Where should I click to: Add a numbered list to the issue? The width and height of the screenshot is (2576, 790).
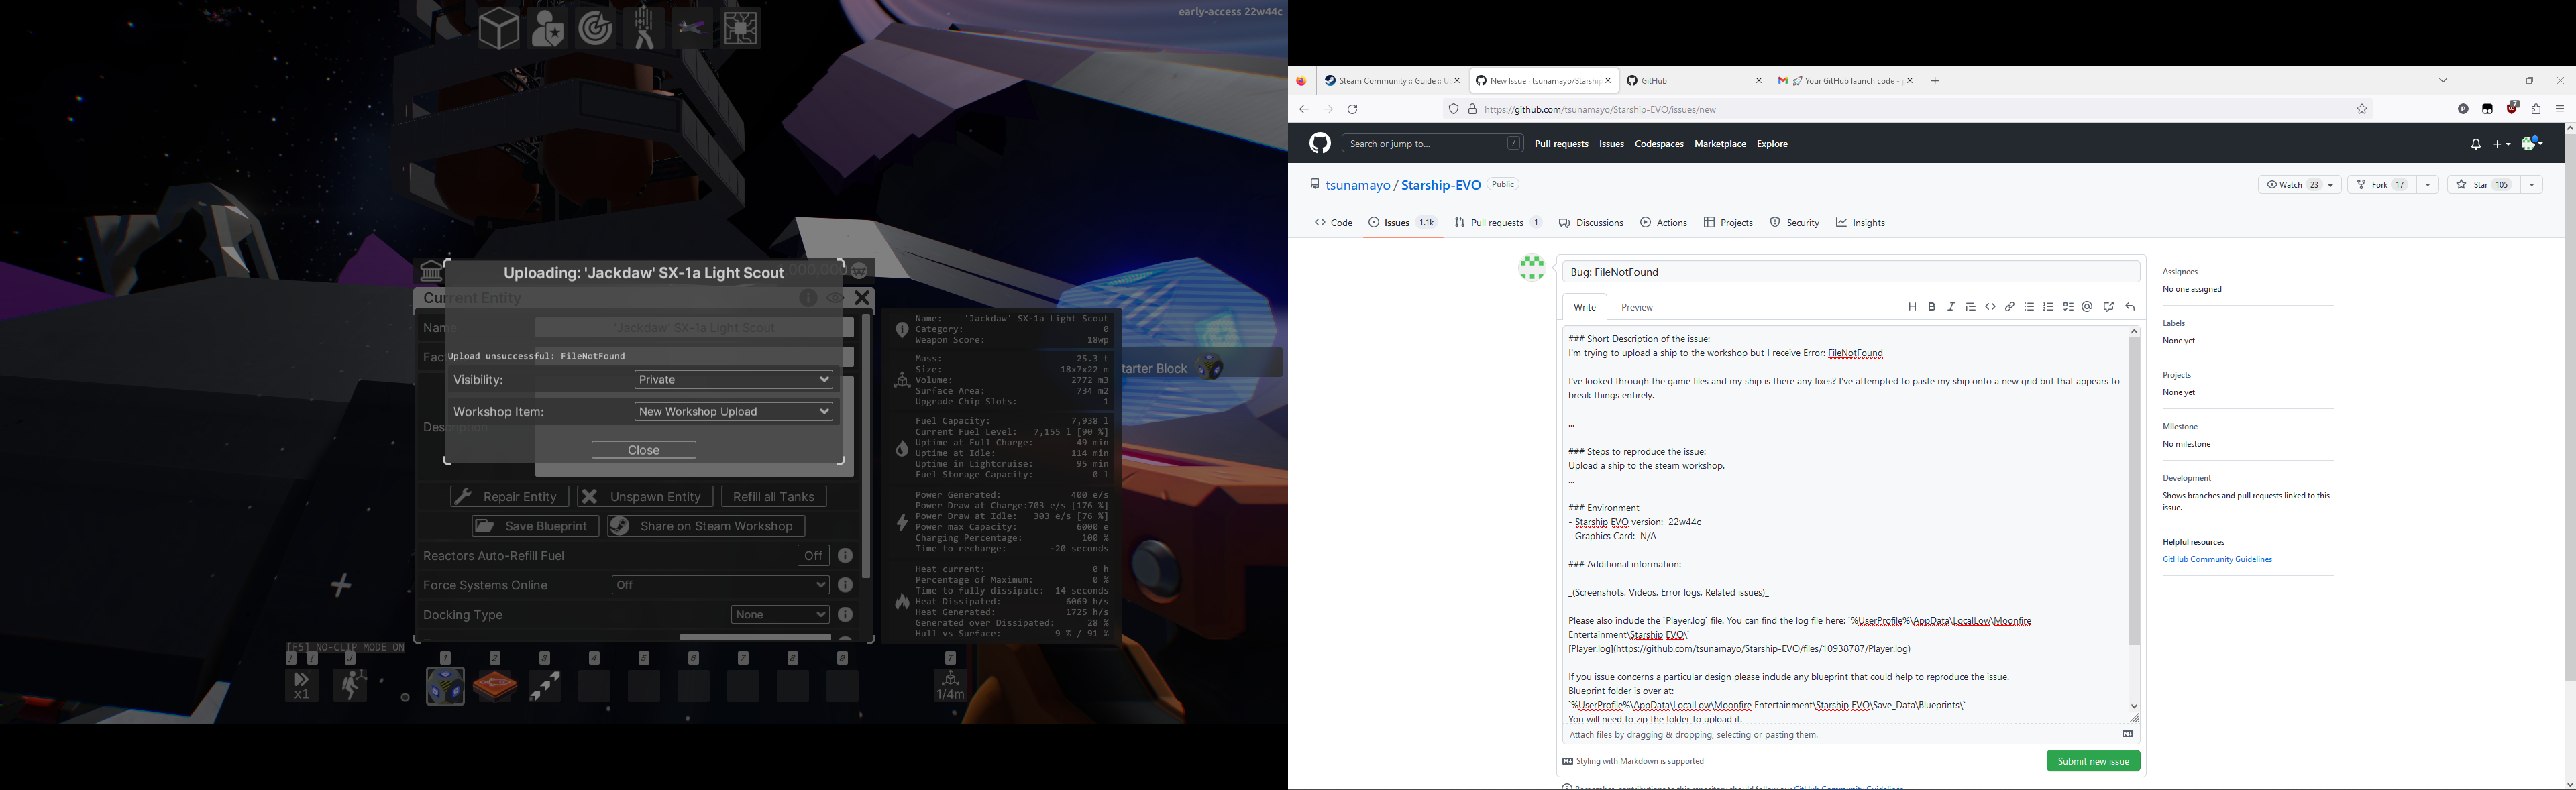[x=2048, y=306]
